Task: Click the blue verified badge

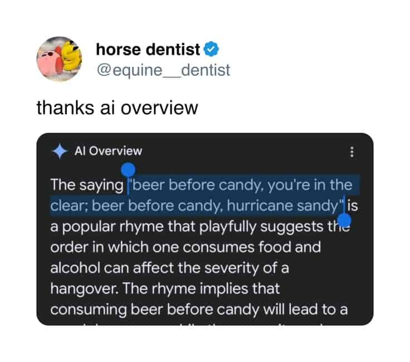Action: point(209,50)
